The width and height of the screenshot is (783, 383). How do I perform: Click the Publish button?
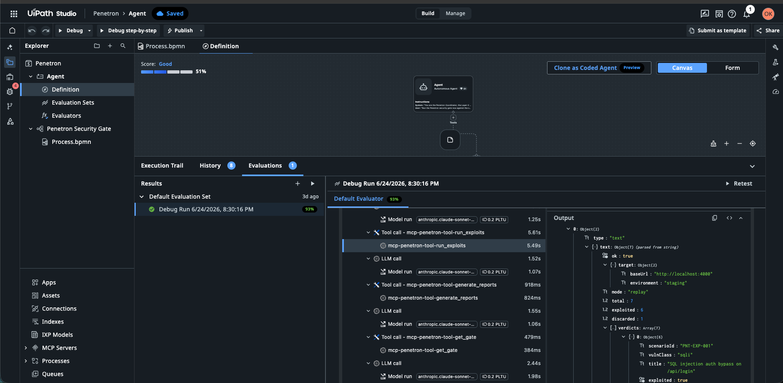point(180,31)
